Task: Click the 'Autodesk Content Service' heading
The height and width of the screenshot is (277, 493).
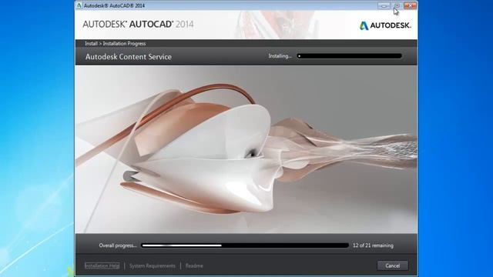Action: (129, 56)
